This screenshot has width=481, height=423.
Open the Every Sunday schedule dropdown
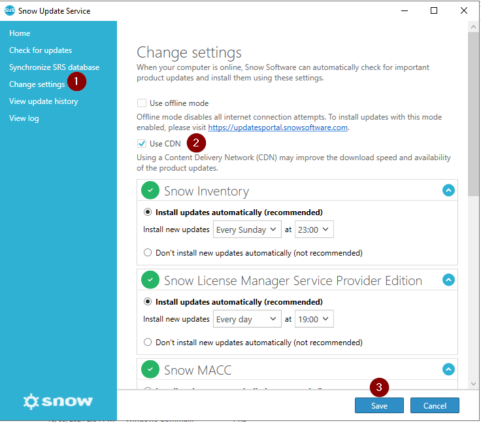pos(247,229)
